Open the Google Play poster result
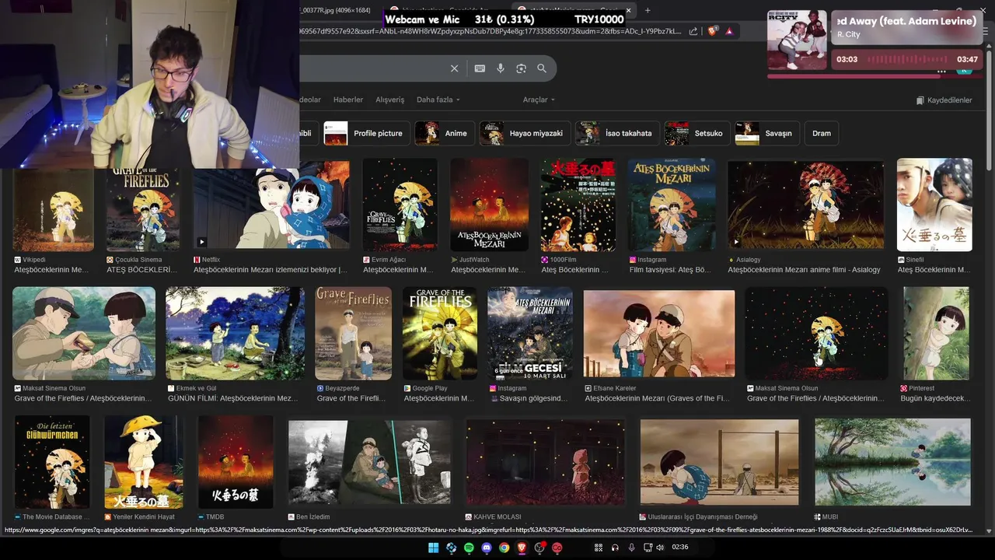This screenshot has height=560, width=995. (439, 333)
